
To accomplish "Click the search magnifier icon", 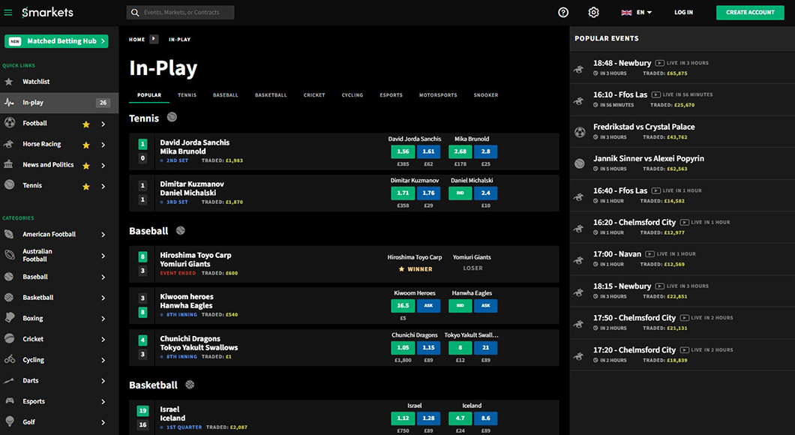I will point(135,13).
